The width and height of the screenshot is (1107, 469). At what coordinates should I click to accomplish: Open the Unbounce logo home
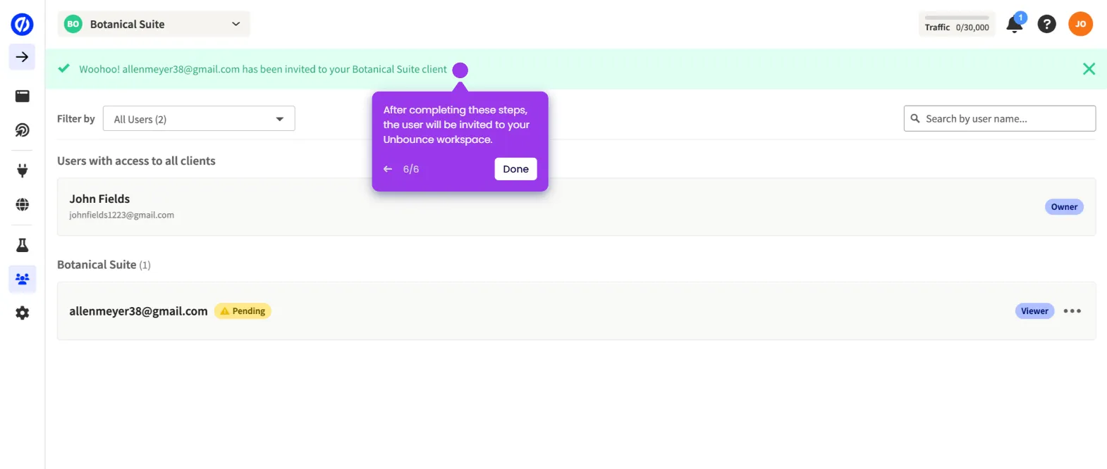click(x=22, y=24)
